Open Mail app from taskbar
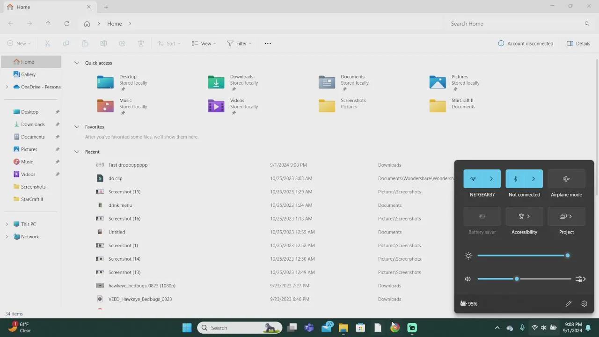 pos(326,328)
